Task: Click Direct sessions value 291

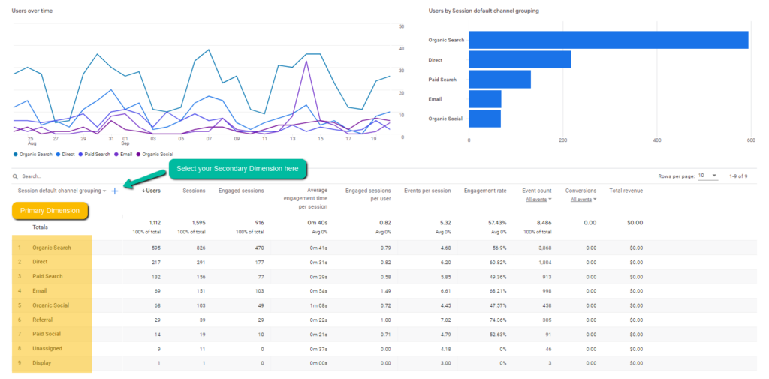Action: 201,262
